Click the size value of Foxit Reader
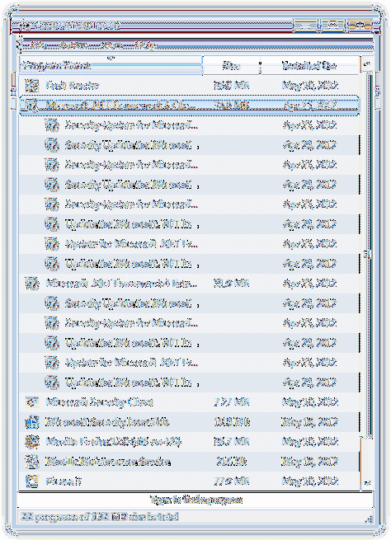The image size is (391, 540). [x=231, y=86]
